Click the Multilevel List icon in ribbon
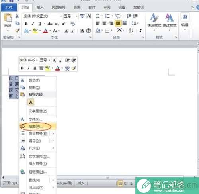Screen dimensions: 199x194 pyautogui.click(x=117, y=16)
